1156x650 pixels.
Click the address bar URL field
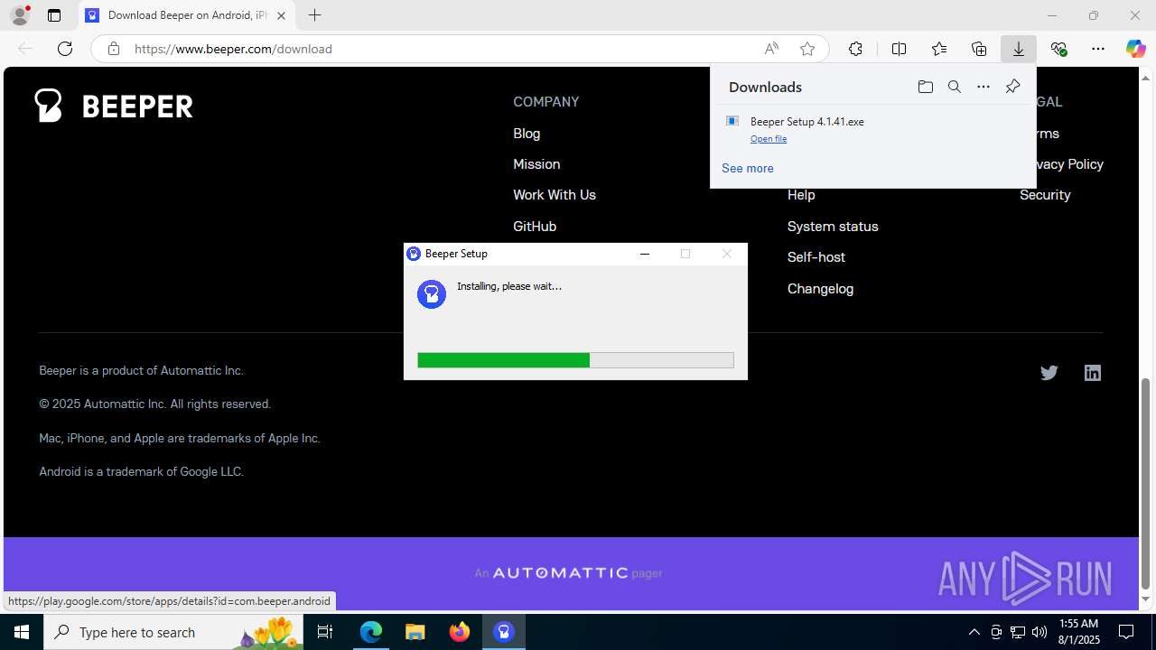tap(443, 49)
